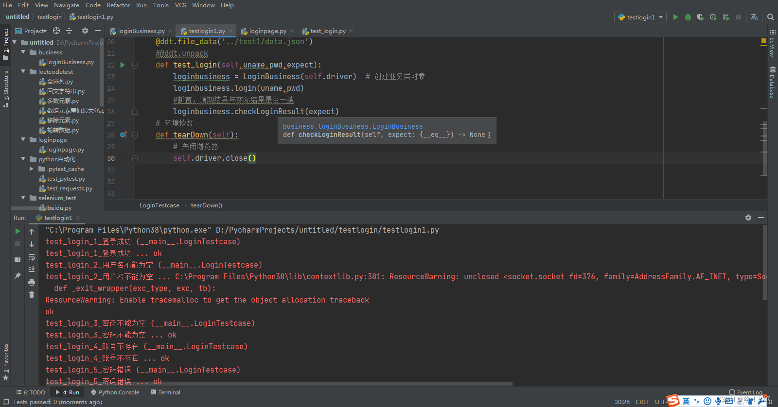Open test_pytest.py in the project tree

click(x=62, y=179)
